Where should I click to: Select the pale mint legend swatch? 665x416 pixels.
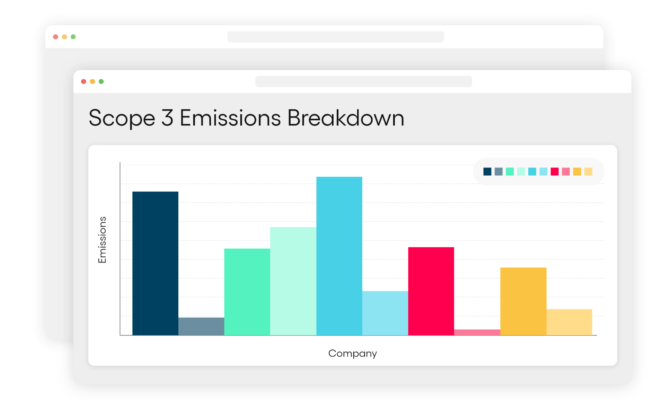tap(521, 172)
